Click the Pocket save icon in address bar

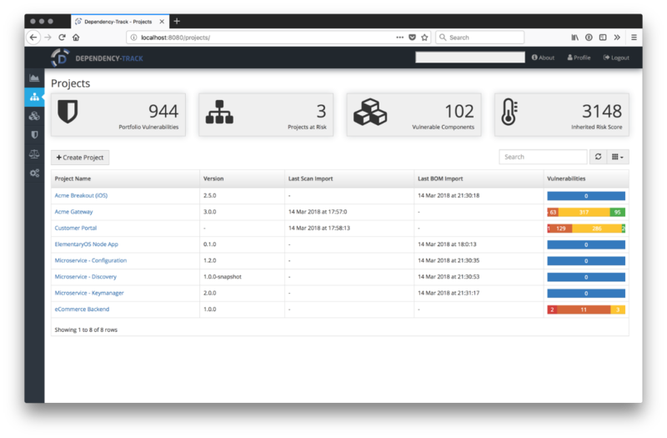coord(412,38)
